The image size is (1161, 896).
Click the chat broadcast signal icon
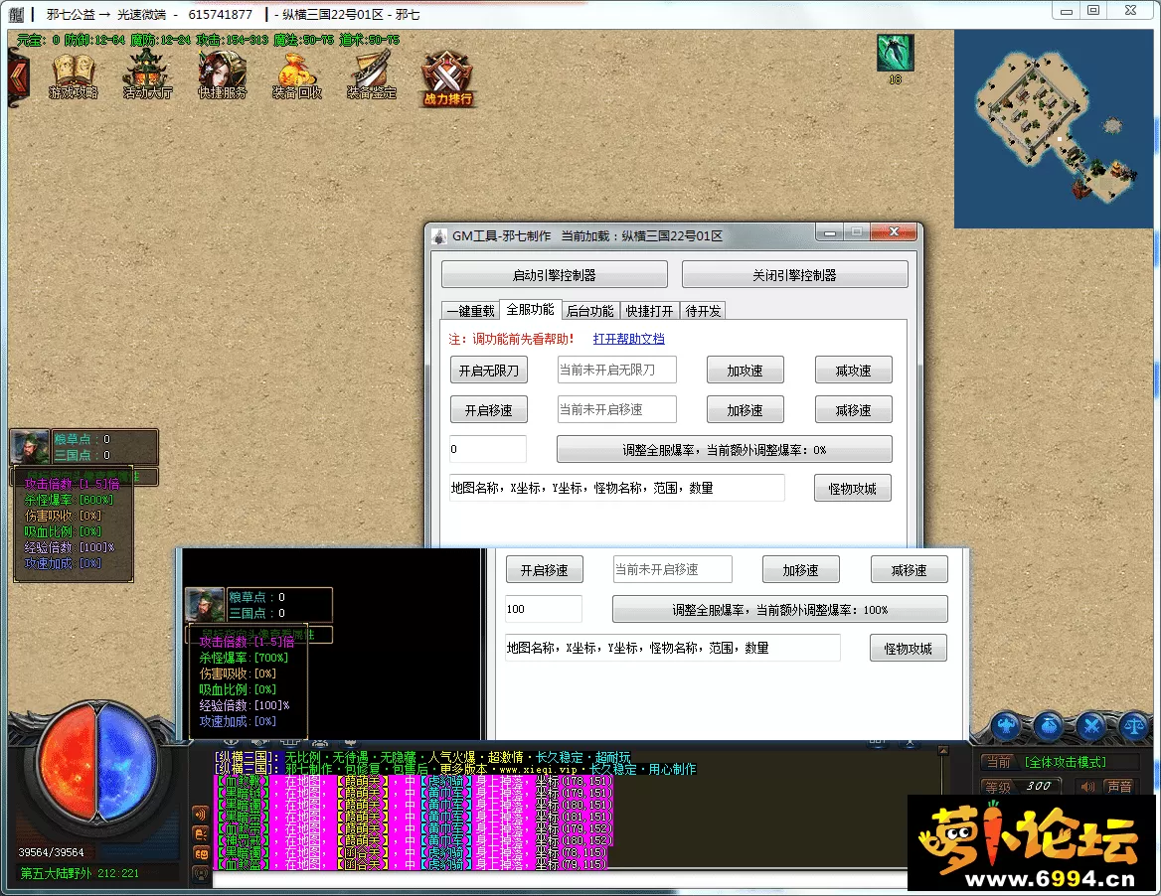click(x=201, y=814)
